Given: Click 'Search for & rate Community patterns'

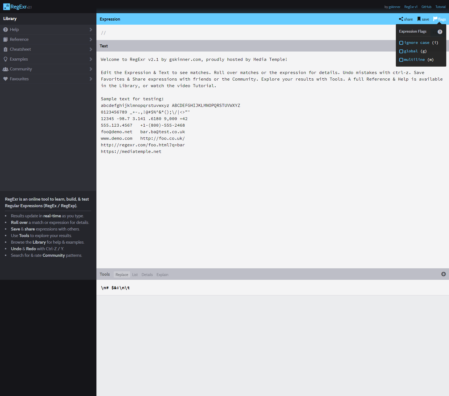Looking at the screenshot, I should 46,255.
